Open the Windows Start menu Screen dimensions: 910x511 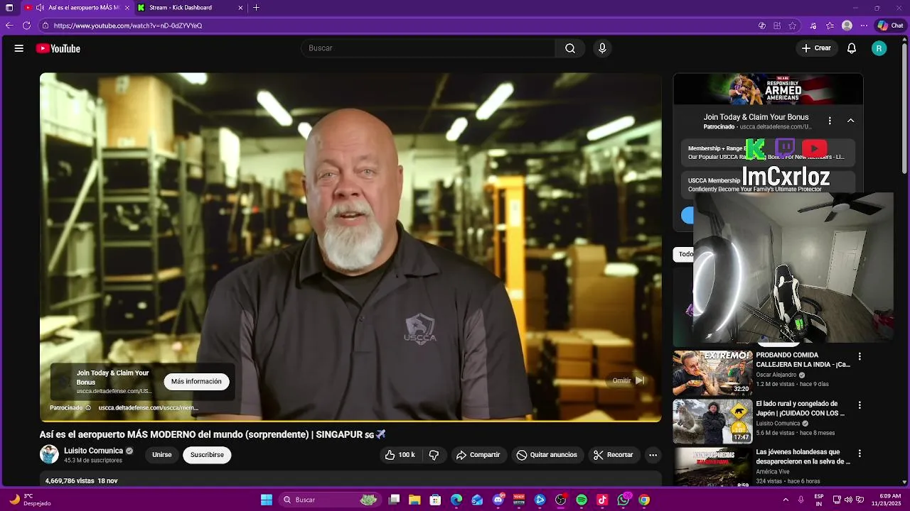click(267, 500)
